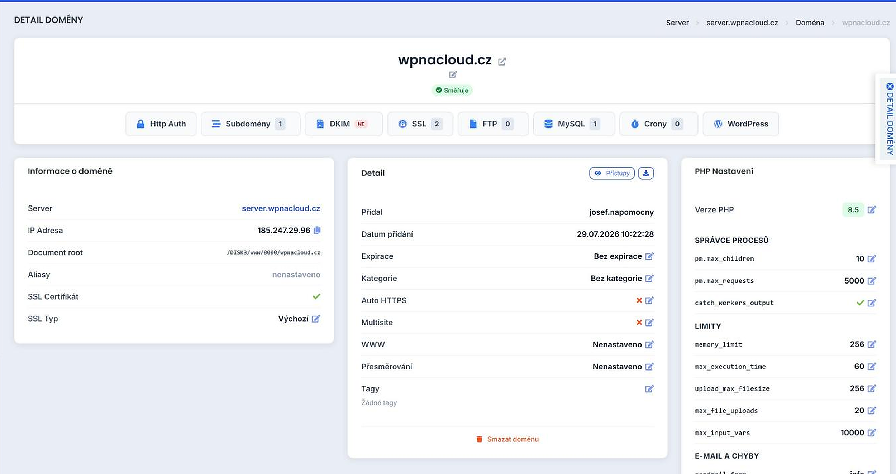Open the Crony section
This screenshot has height=474, width=896.
[658, 124]
